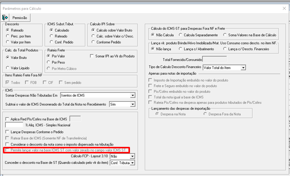Check Considerar o desconto da nota option

8,144
